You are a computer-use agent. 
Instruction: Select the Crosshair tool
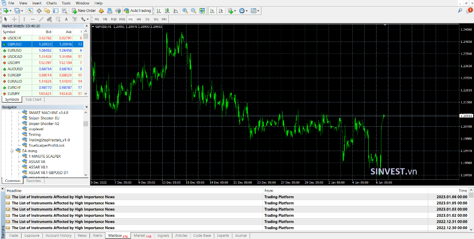14,19
